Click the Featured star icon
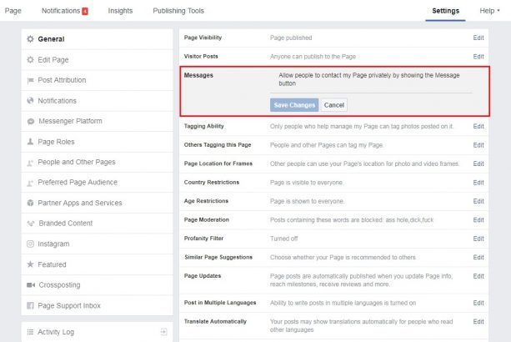Screen dimensions: 511x342 coord(31,264)
